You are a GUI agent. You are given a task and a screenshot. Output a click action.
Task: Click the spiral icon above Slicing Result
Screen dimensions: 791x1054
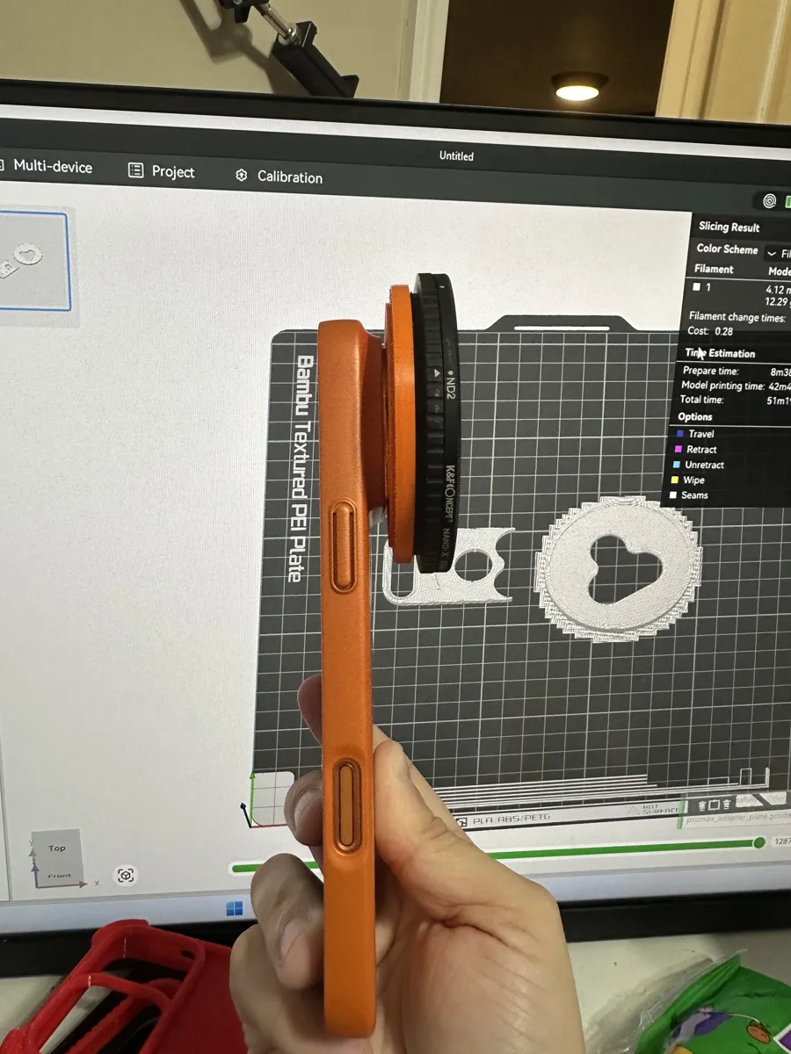[770, 201]
